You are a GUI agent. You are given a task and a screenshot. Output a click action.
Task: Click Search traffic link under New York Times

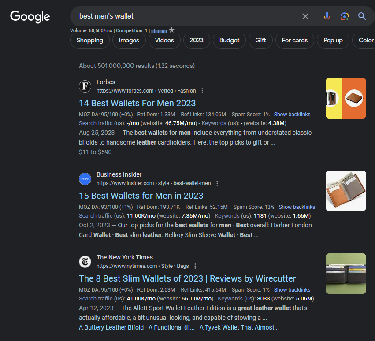pos(96,299)
